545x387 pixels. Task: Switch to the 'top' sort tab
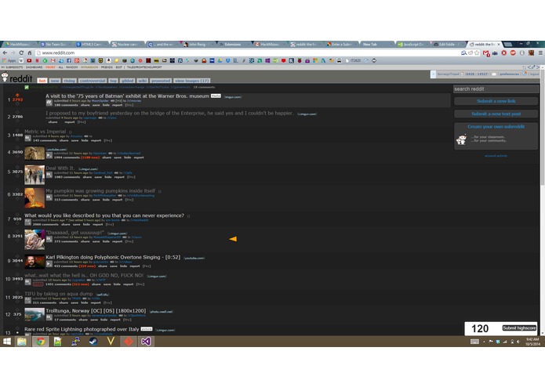(113, 81)
